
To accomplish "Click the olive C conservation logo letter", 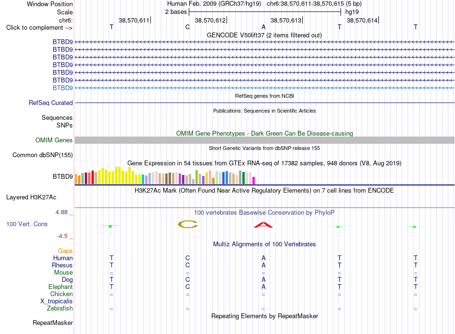I will coord(188,224).
